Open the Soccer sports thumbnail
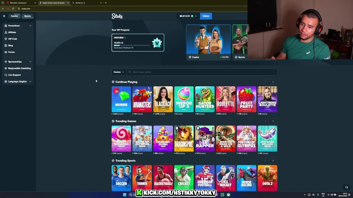 point(121,178)
